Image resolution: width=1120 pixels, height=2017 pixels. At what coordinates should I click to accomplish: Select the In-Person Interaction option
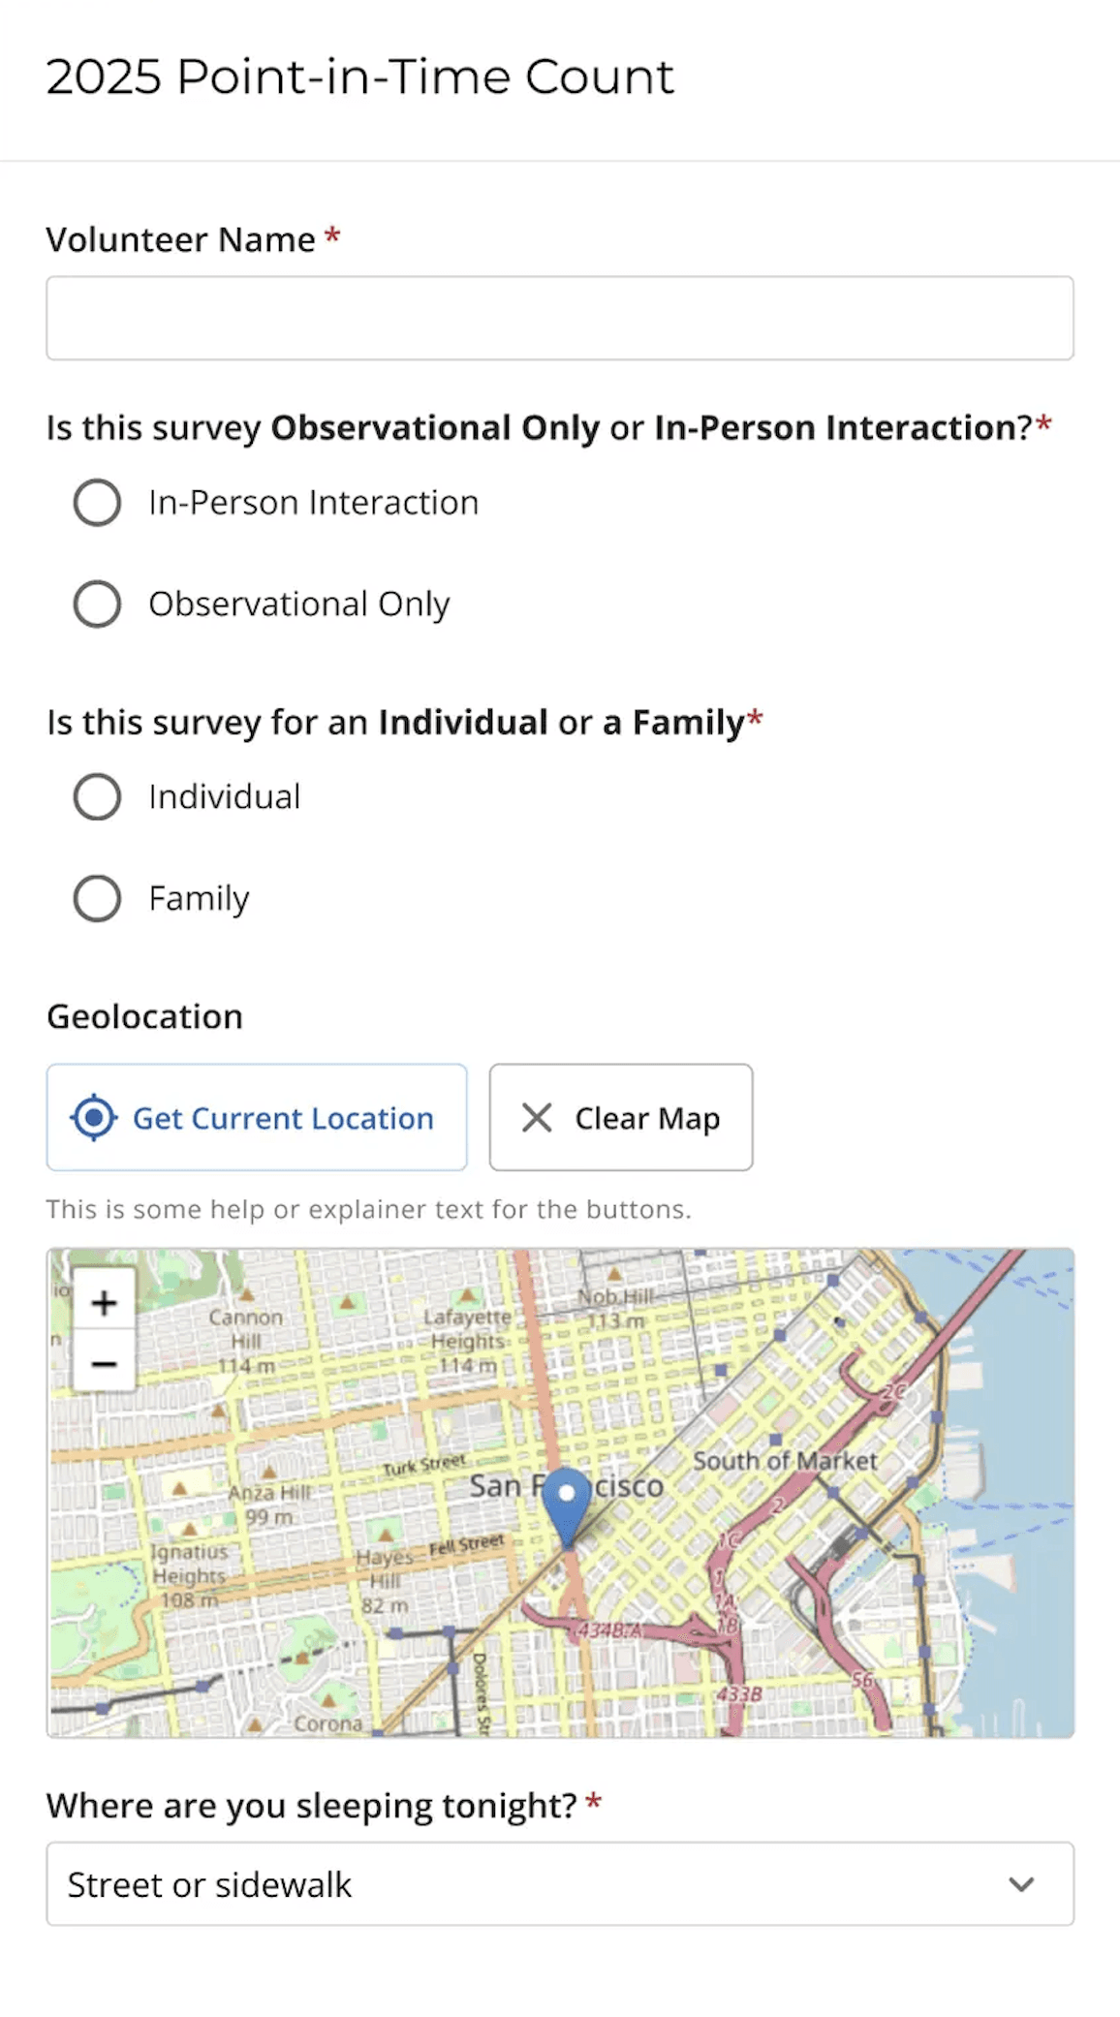click(97, 502)
